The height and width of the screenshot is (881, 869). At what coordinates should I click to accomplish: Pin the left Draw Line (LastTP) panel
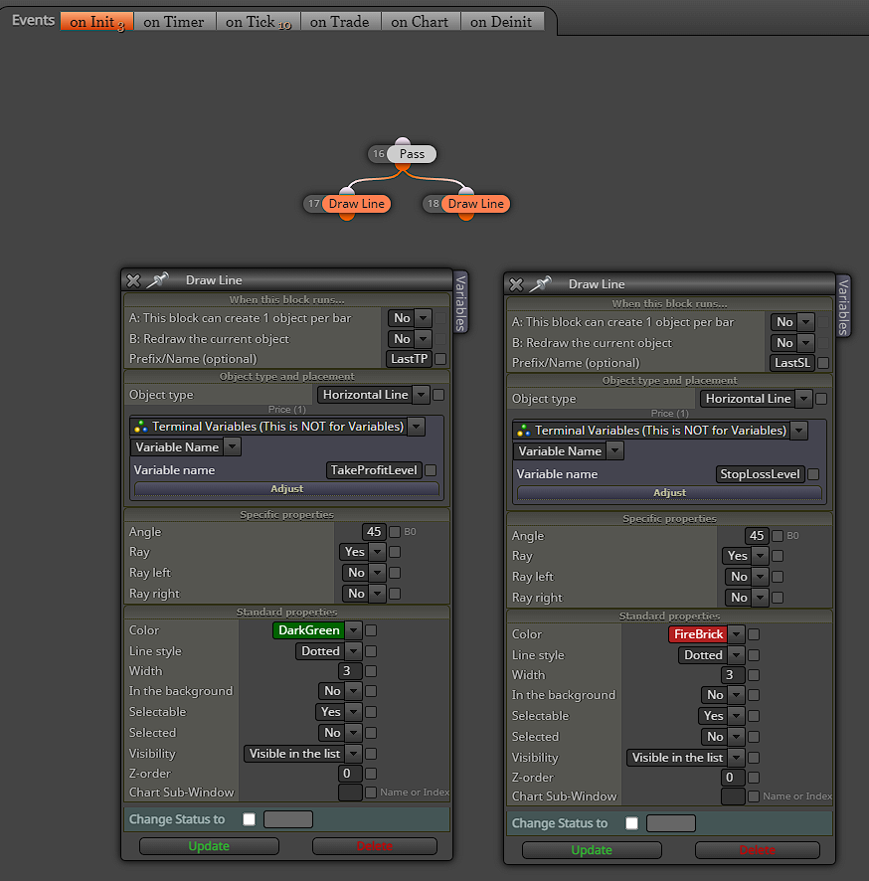(x=157, y=279)
